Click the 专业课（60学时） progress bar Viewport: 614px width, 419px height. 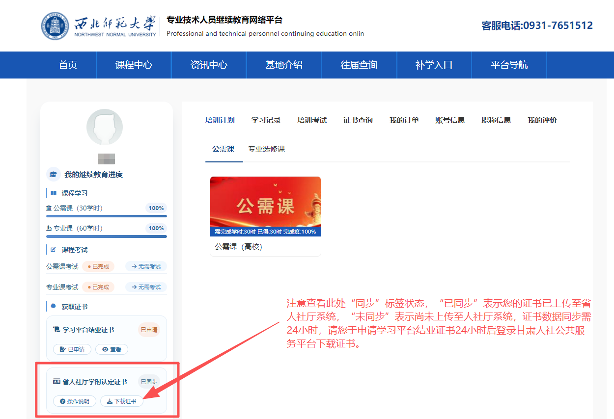click(107, 236)
